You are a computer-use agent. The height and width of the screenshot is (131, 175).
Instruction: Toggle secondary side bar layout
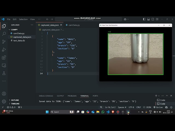153,19
